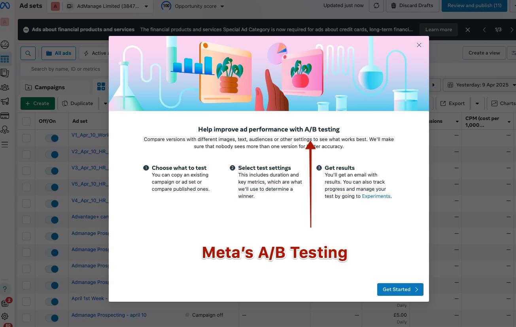Click the Review and publish (11) button
The width and height of the screenshot is (516, 327).
[474, 6]
